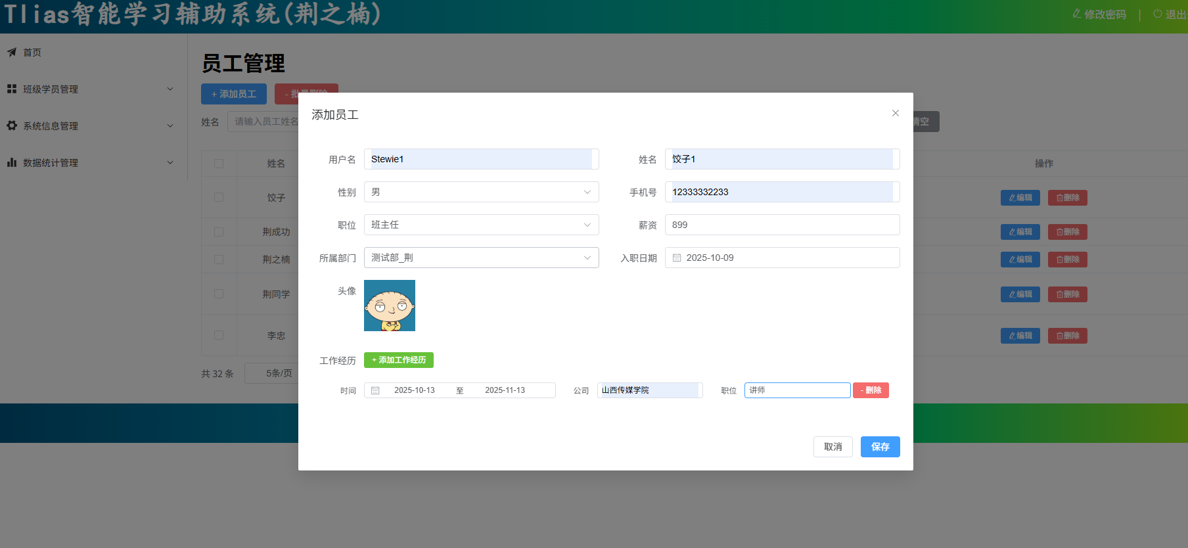Click the red 删除 button in work experience row
The width and height of the screenshot is (1188, 548).
click(x=871, y=390)
